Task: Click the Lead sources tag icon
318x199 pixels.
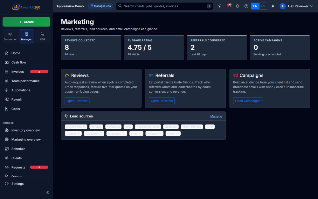Action: click(x=66, y=116)
